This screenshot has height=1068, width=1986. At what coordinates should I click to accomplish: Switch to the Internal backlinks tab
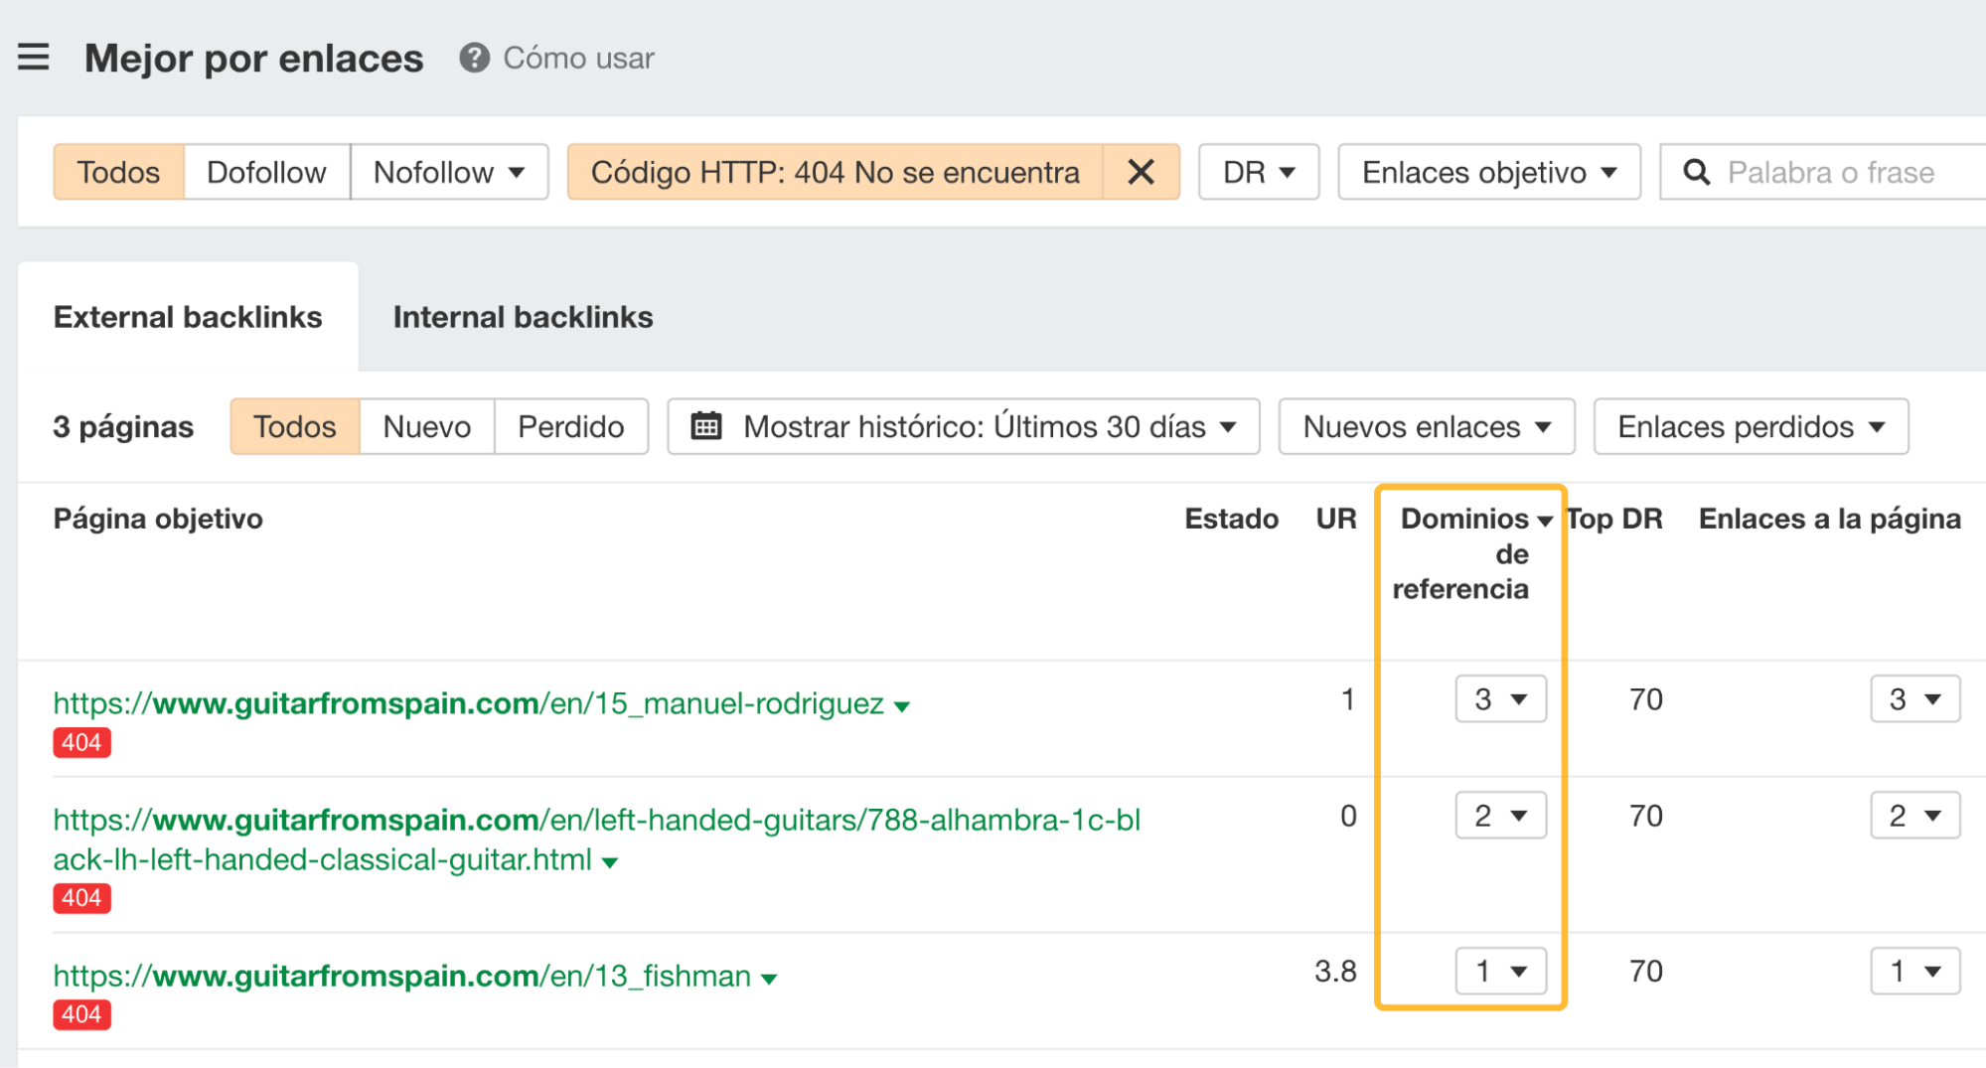point(523,316)
